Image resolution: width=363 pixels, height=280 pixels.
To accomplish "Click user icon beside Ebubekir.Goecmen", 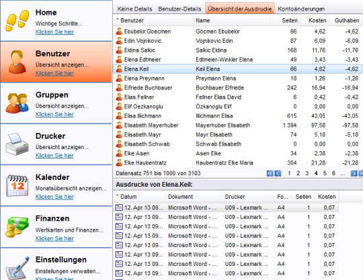I will coord(119,31).
